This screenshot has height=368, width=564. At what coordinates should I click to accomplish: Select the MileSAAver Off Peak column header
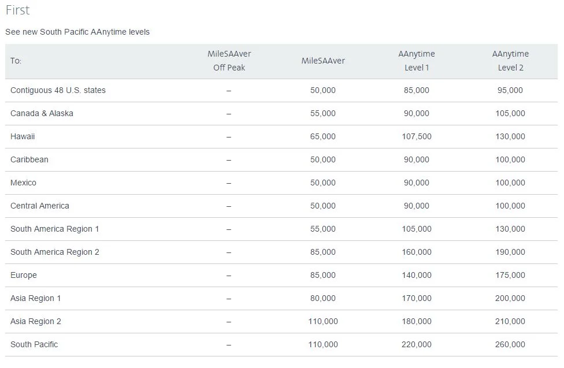click(x=229, y=61)
